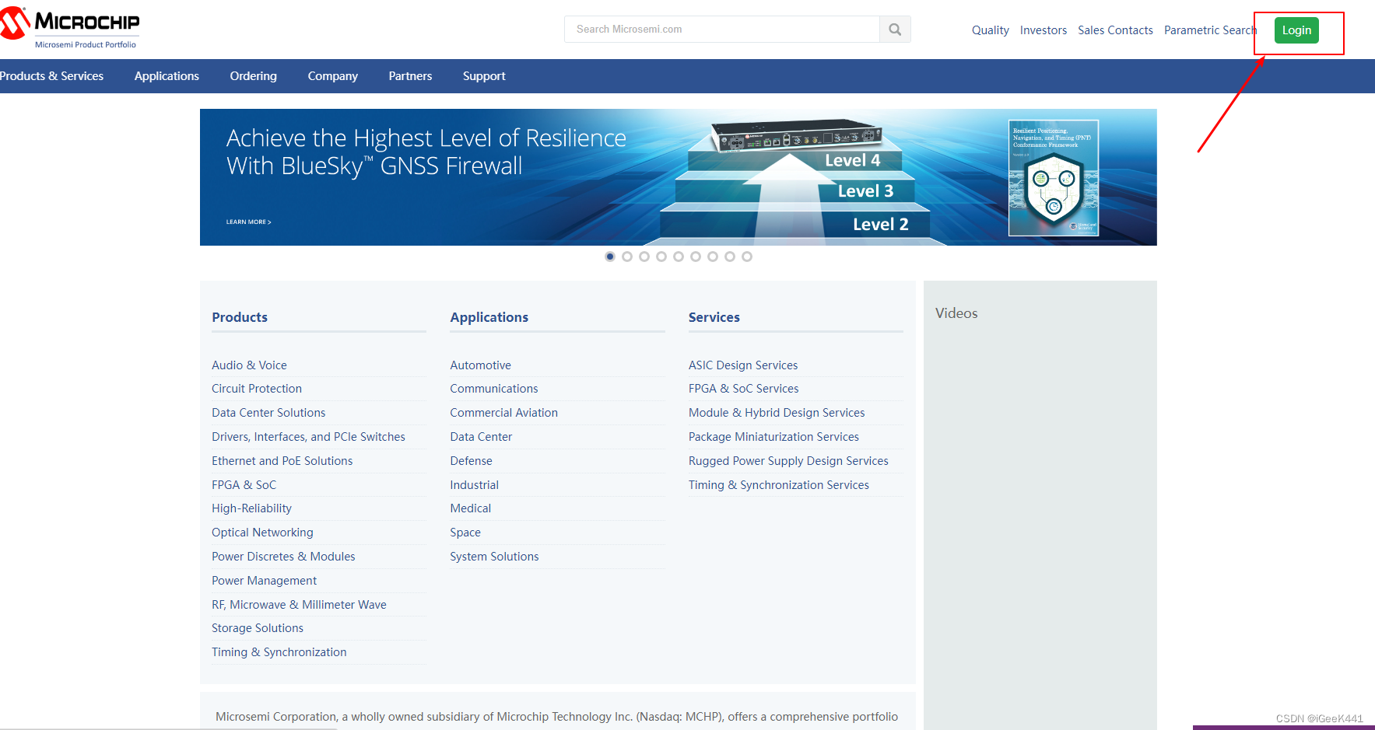1375x730 pixels.
Task: Open Power Discretes & Modules
Action: pos(283,557)
